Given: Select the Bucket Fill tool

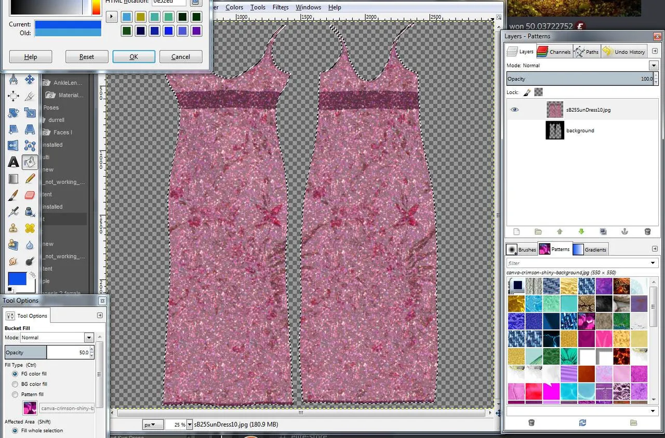Looking at the screenshot, I should click(x=30, y=162).
